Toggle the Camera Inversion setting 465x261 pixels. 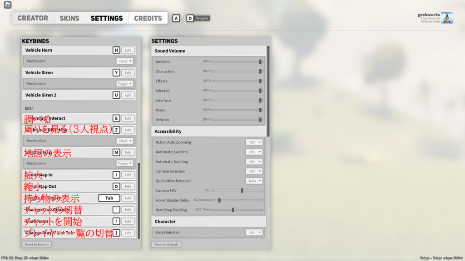(254, 171)
